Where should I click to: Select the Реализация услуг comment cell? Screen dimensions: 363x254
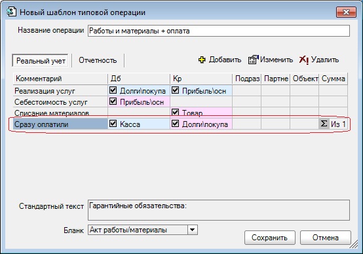pyautogui.click(x=60, y=90)
